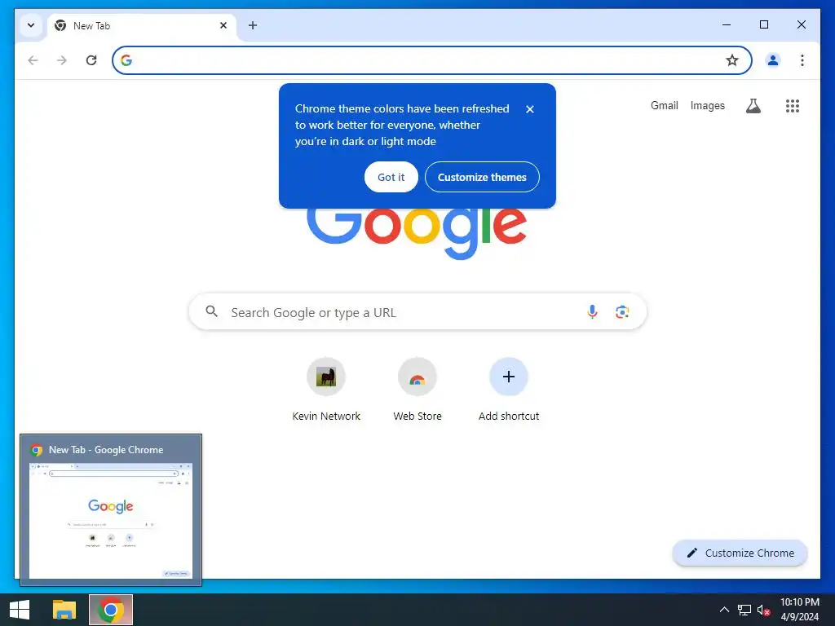This screenshot has height=626, width=835.
Task: Open Kevin Network shortcut
Action: tap(326, 390)
